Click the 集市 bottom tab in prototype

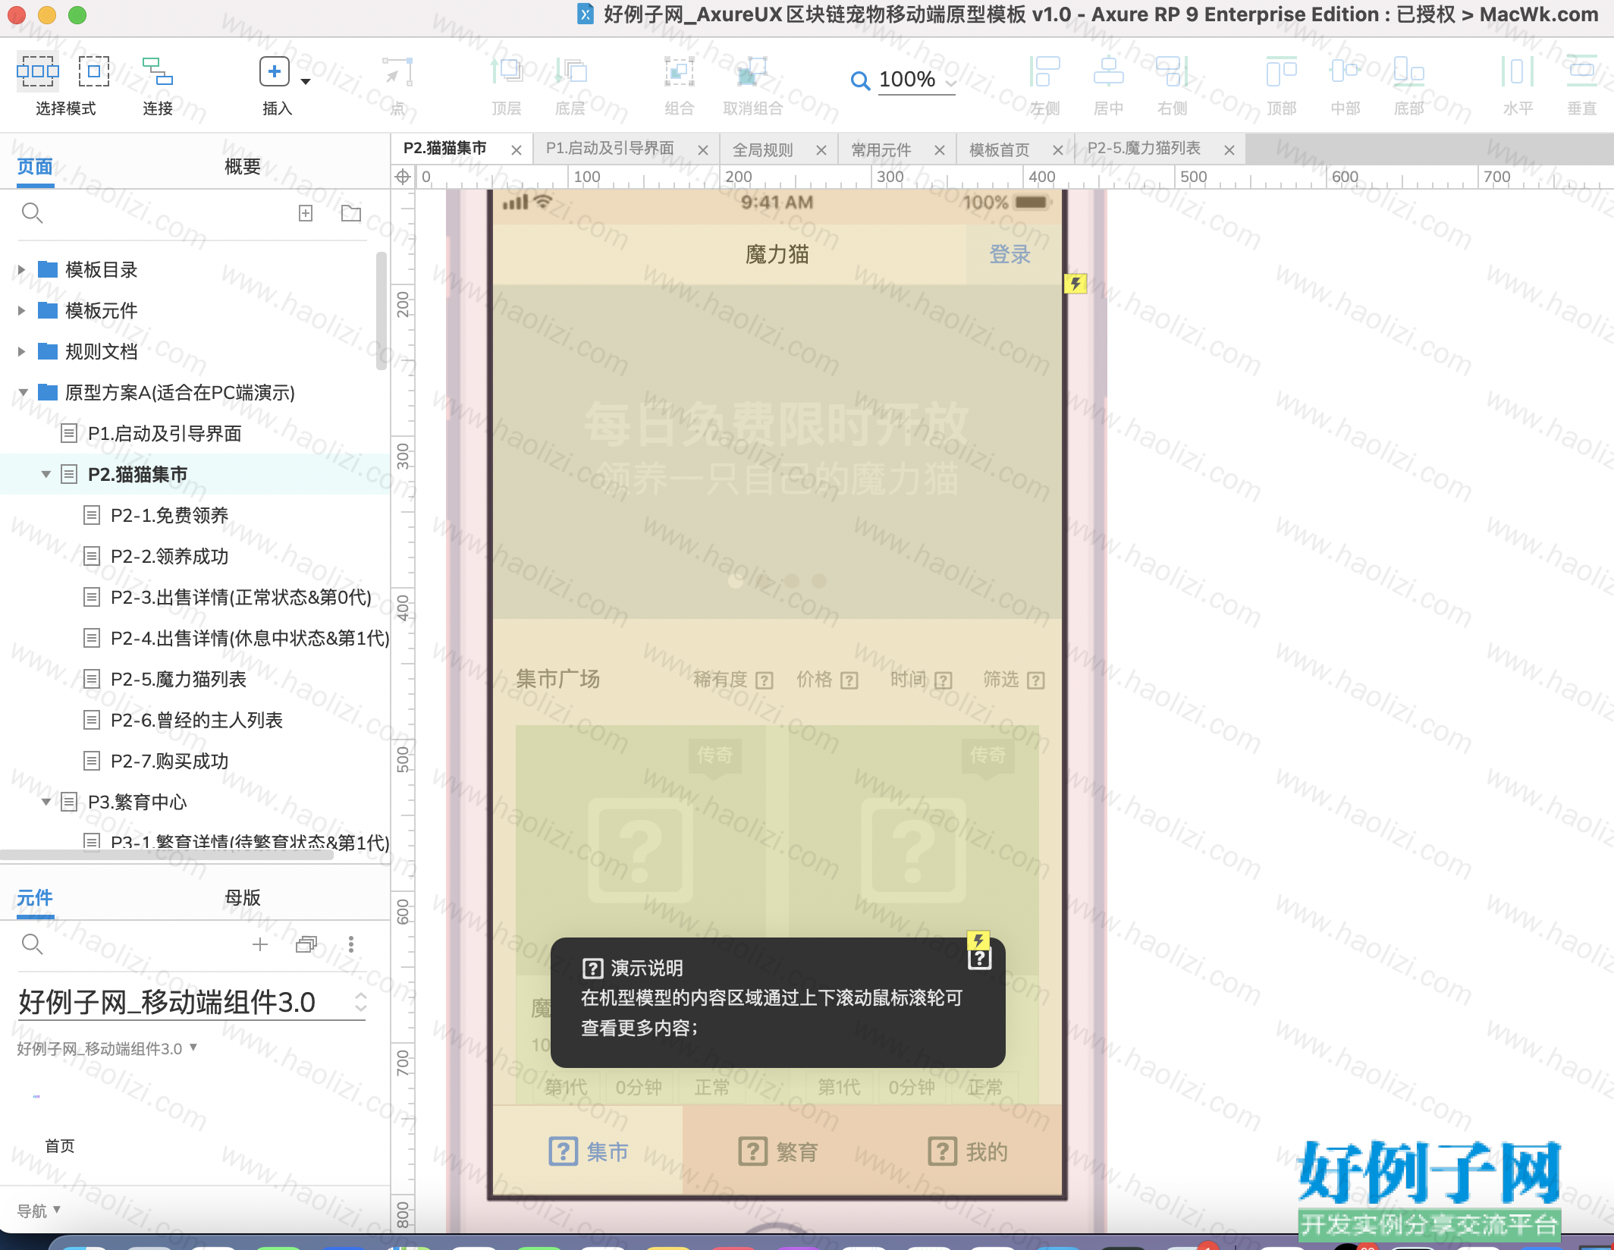[x=589, y=1151]
